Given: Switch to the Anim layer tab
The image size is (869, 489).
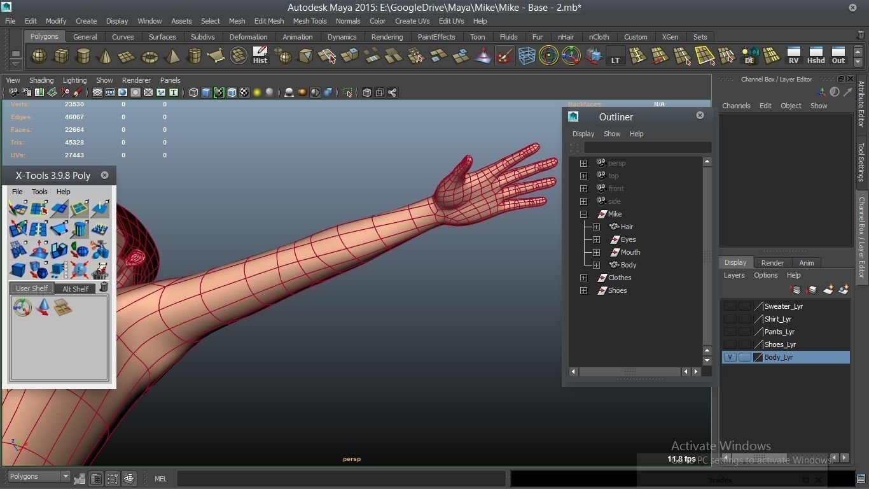Looking at the screenshot, I should tap(806, 262).
